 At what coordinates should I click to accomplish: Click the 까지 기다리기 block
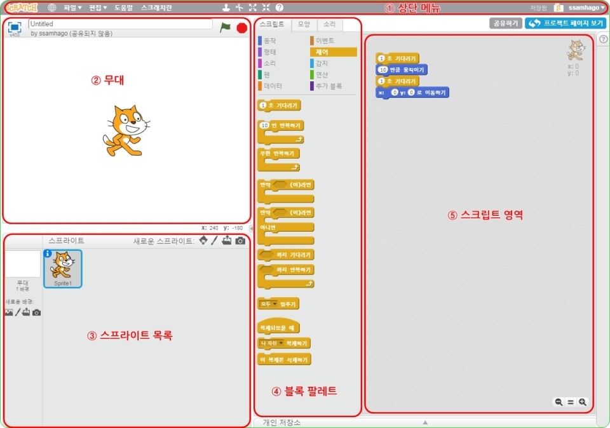pos(286,255)
